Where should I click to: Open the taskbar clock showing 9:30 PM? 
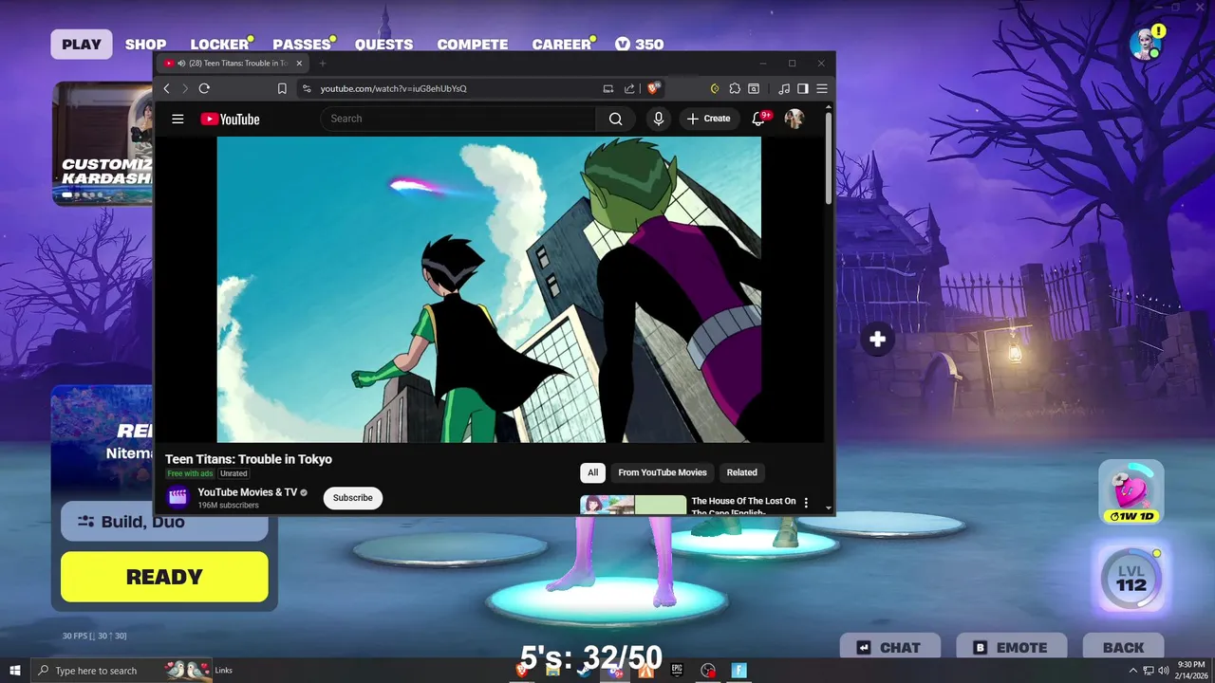point(1191,671)
